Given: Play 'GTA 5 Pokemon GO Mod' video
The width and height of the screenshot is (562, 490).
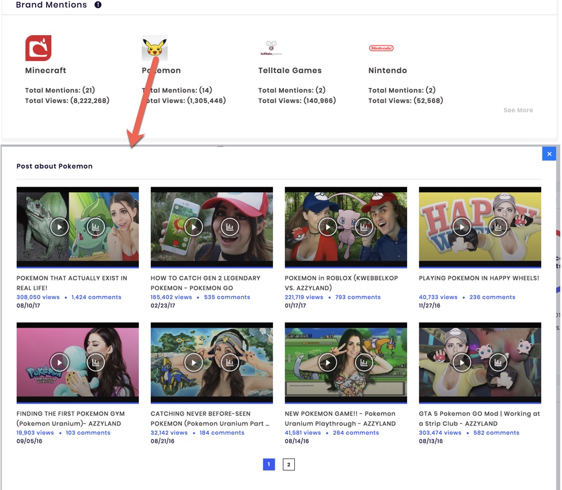Looking at the screenshot, I should pyautogui.click(x=462, y=362).
